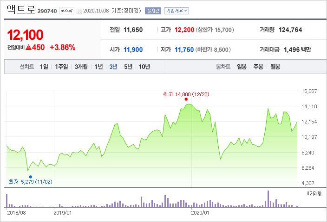327x222 pixels.
Task: Click the stock code 290740
Action: click(47, 11)
